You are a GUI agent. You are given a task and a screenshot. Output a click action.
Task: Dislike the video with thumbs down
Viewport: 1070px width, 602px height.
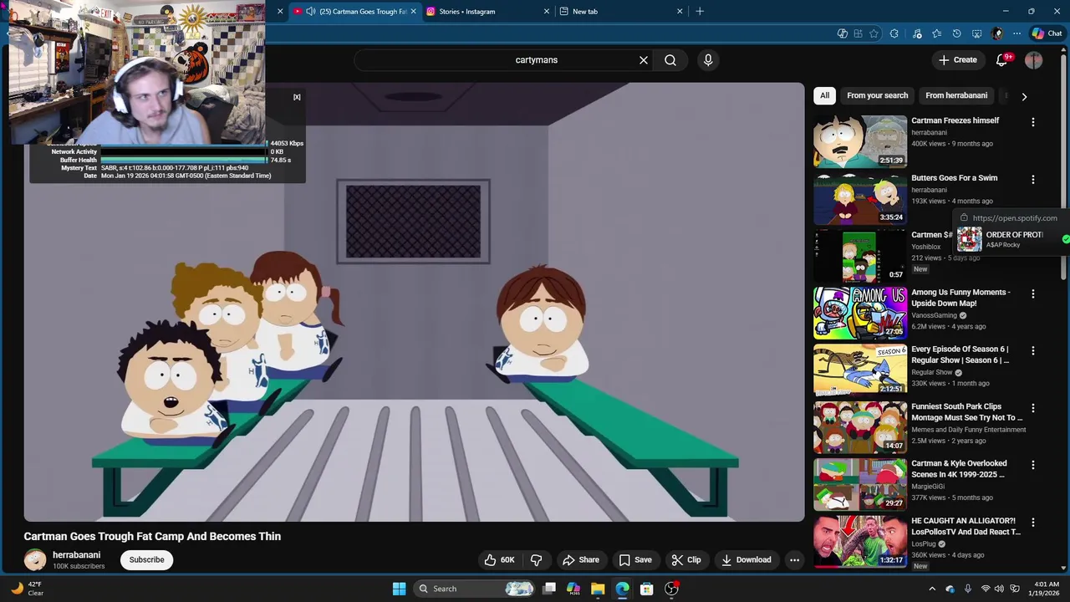537,560
